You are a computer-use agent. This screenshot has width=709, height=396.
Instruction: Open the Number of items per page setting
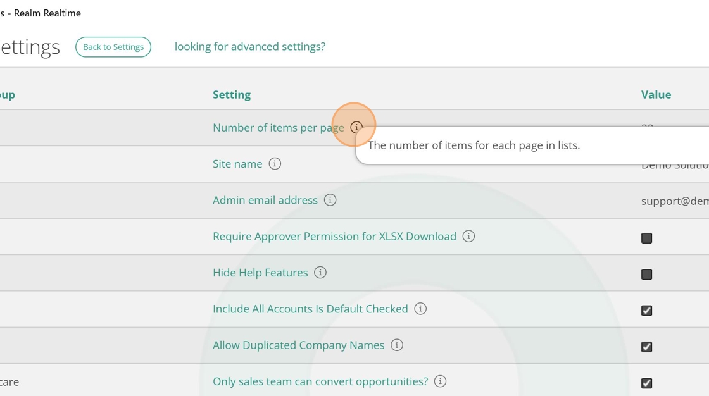pyautogui.click(x=278, y=128)
